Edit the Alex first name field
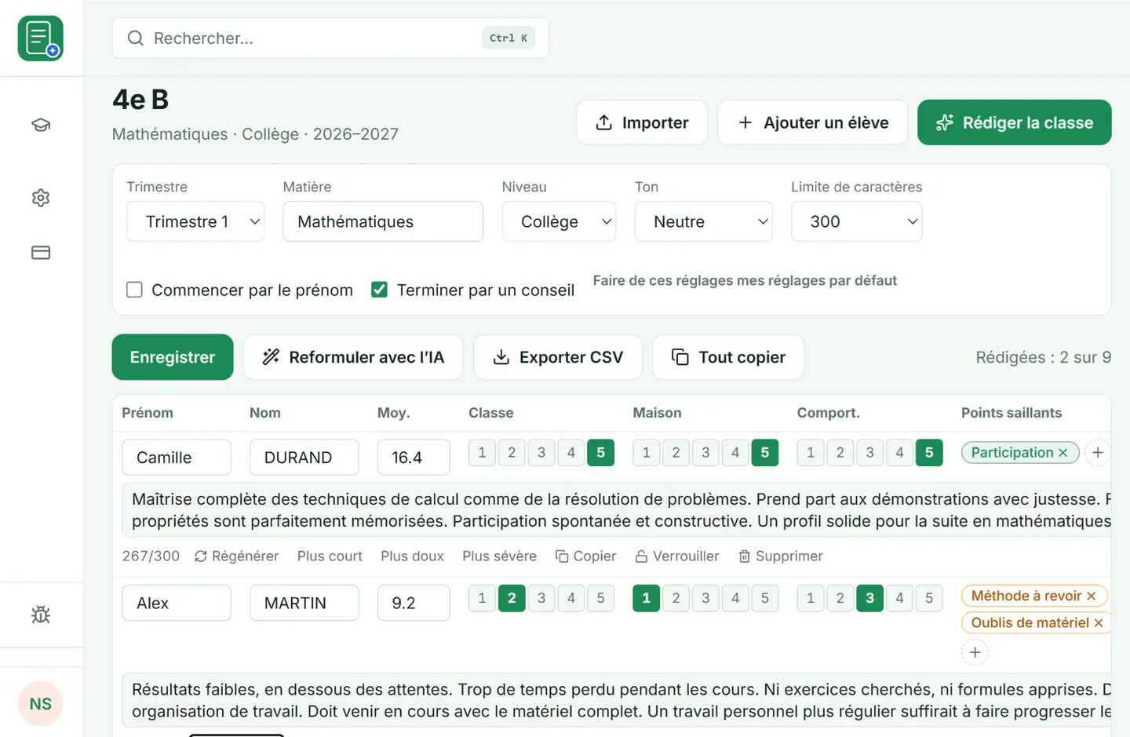Screen dimensions: 1130x737 [x=177, y=603]
